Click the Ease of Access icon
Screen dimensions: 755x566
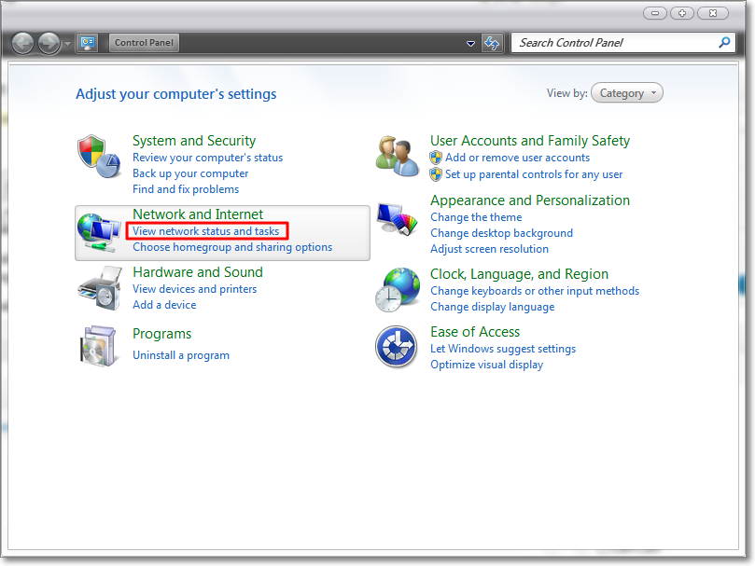point(397,347)
